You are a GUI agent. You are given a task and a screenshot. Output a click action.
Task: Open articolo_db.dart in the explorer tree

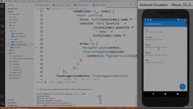tap(20, 36)
